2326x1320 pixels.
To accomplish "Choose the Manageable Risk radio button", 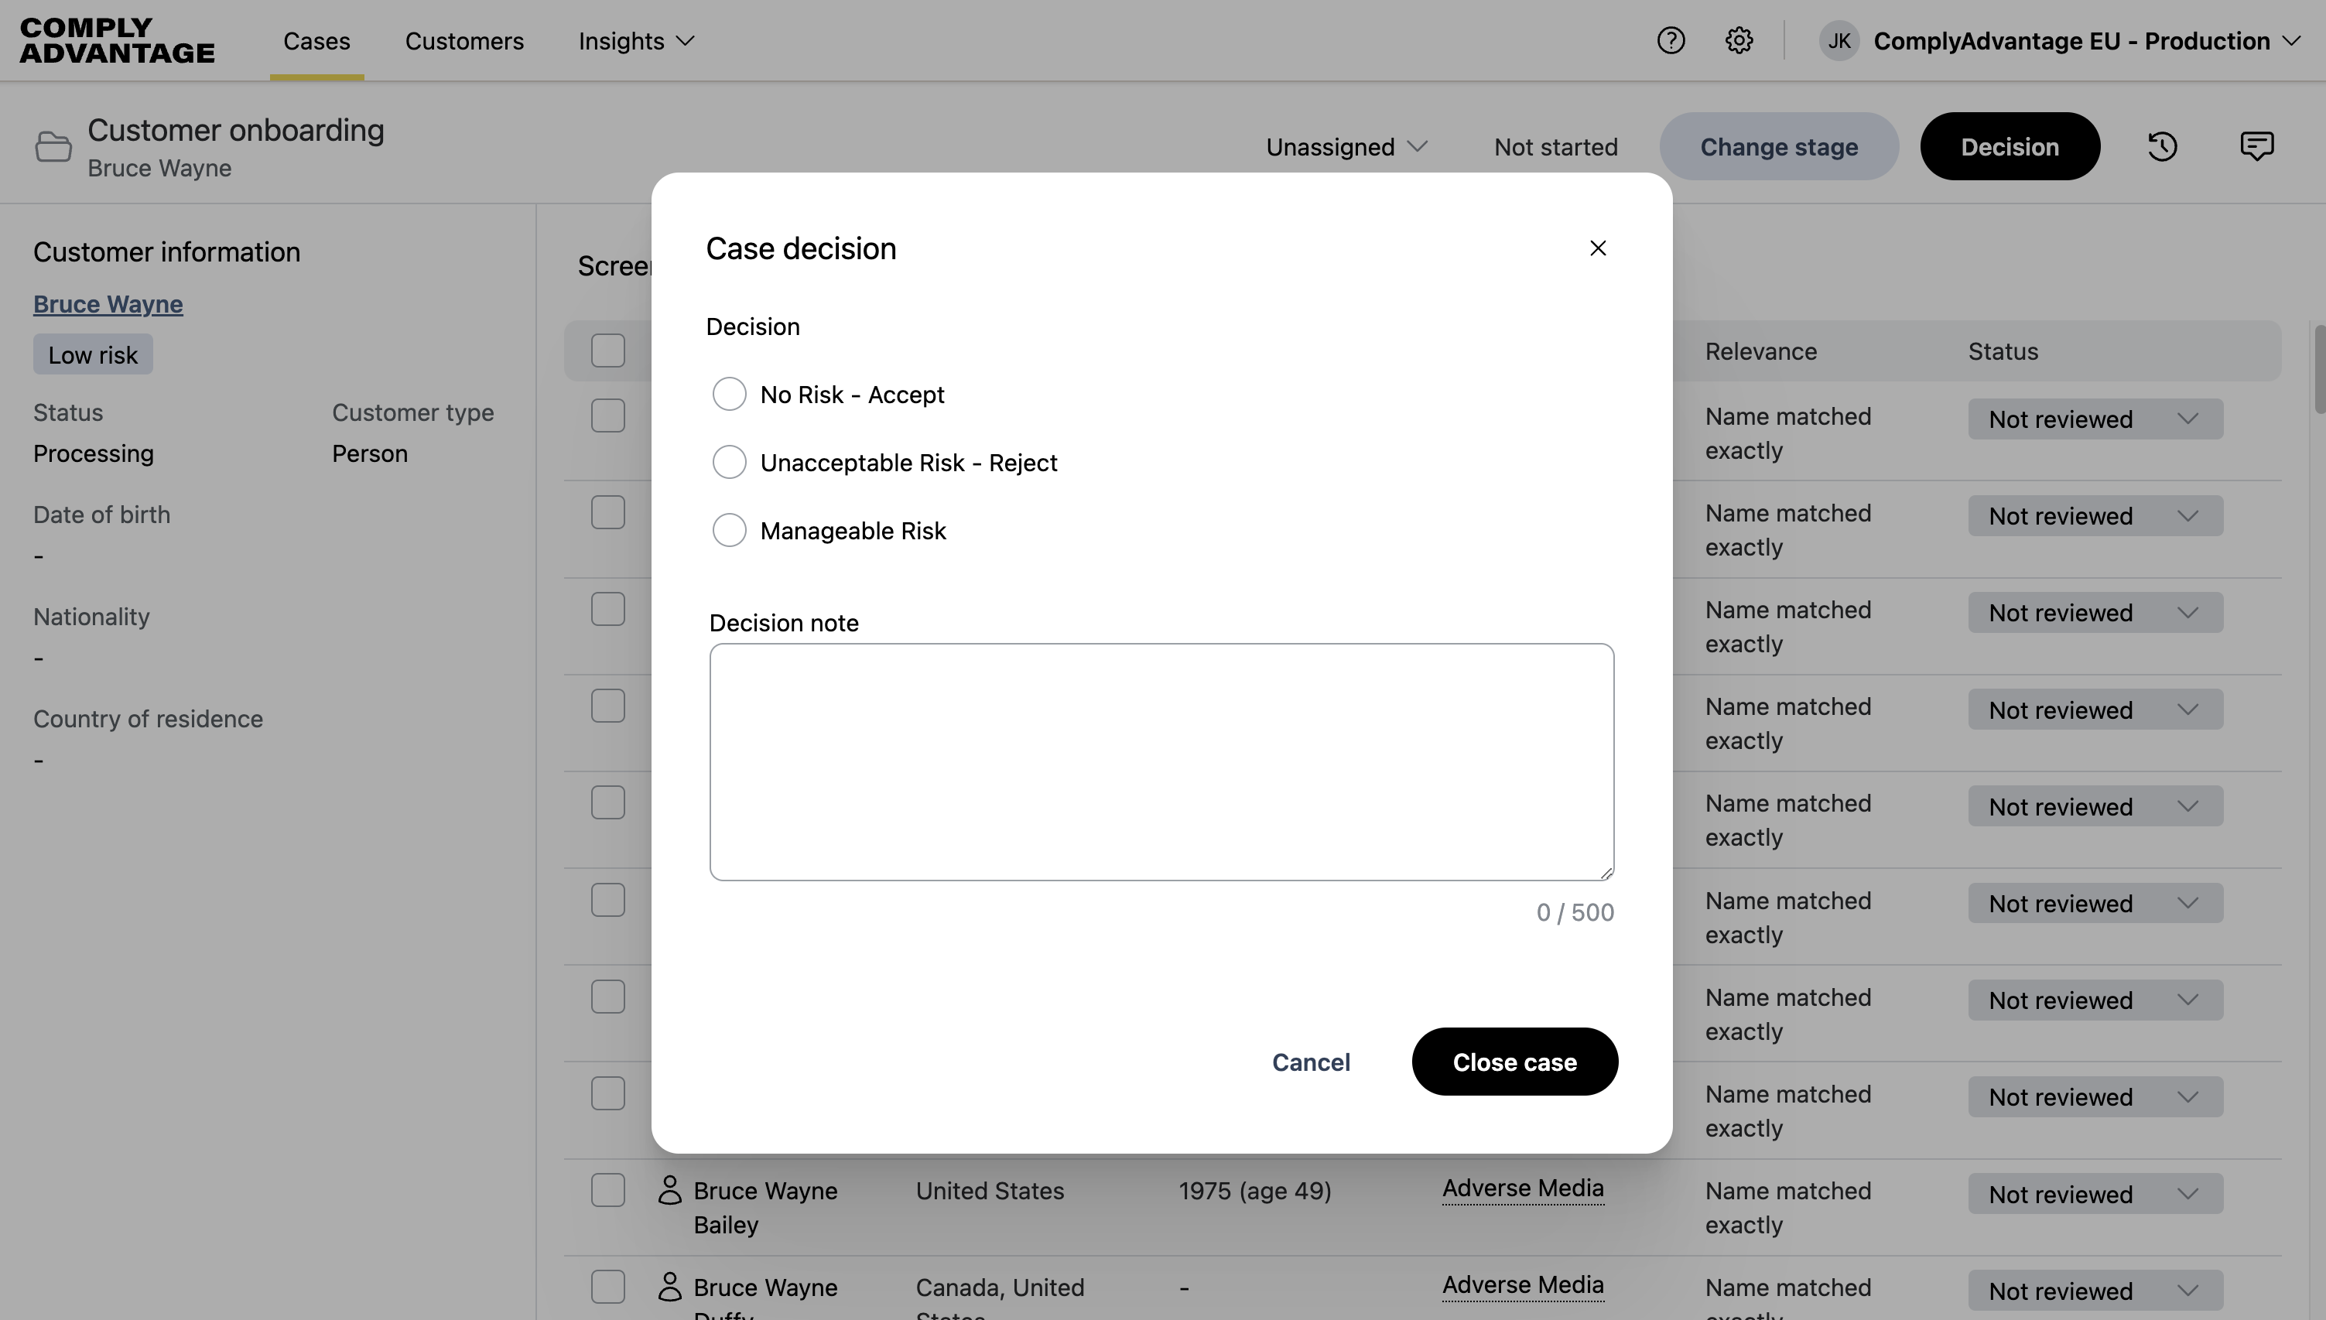I will (729, 530).
